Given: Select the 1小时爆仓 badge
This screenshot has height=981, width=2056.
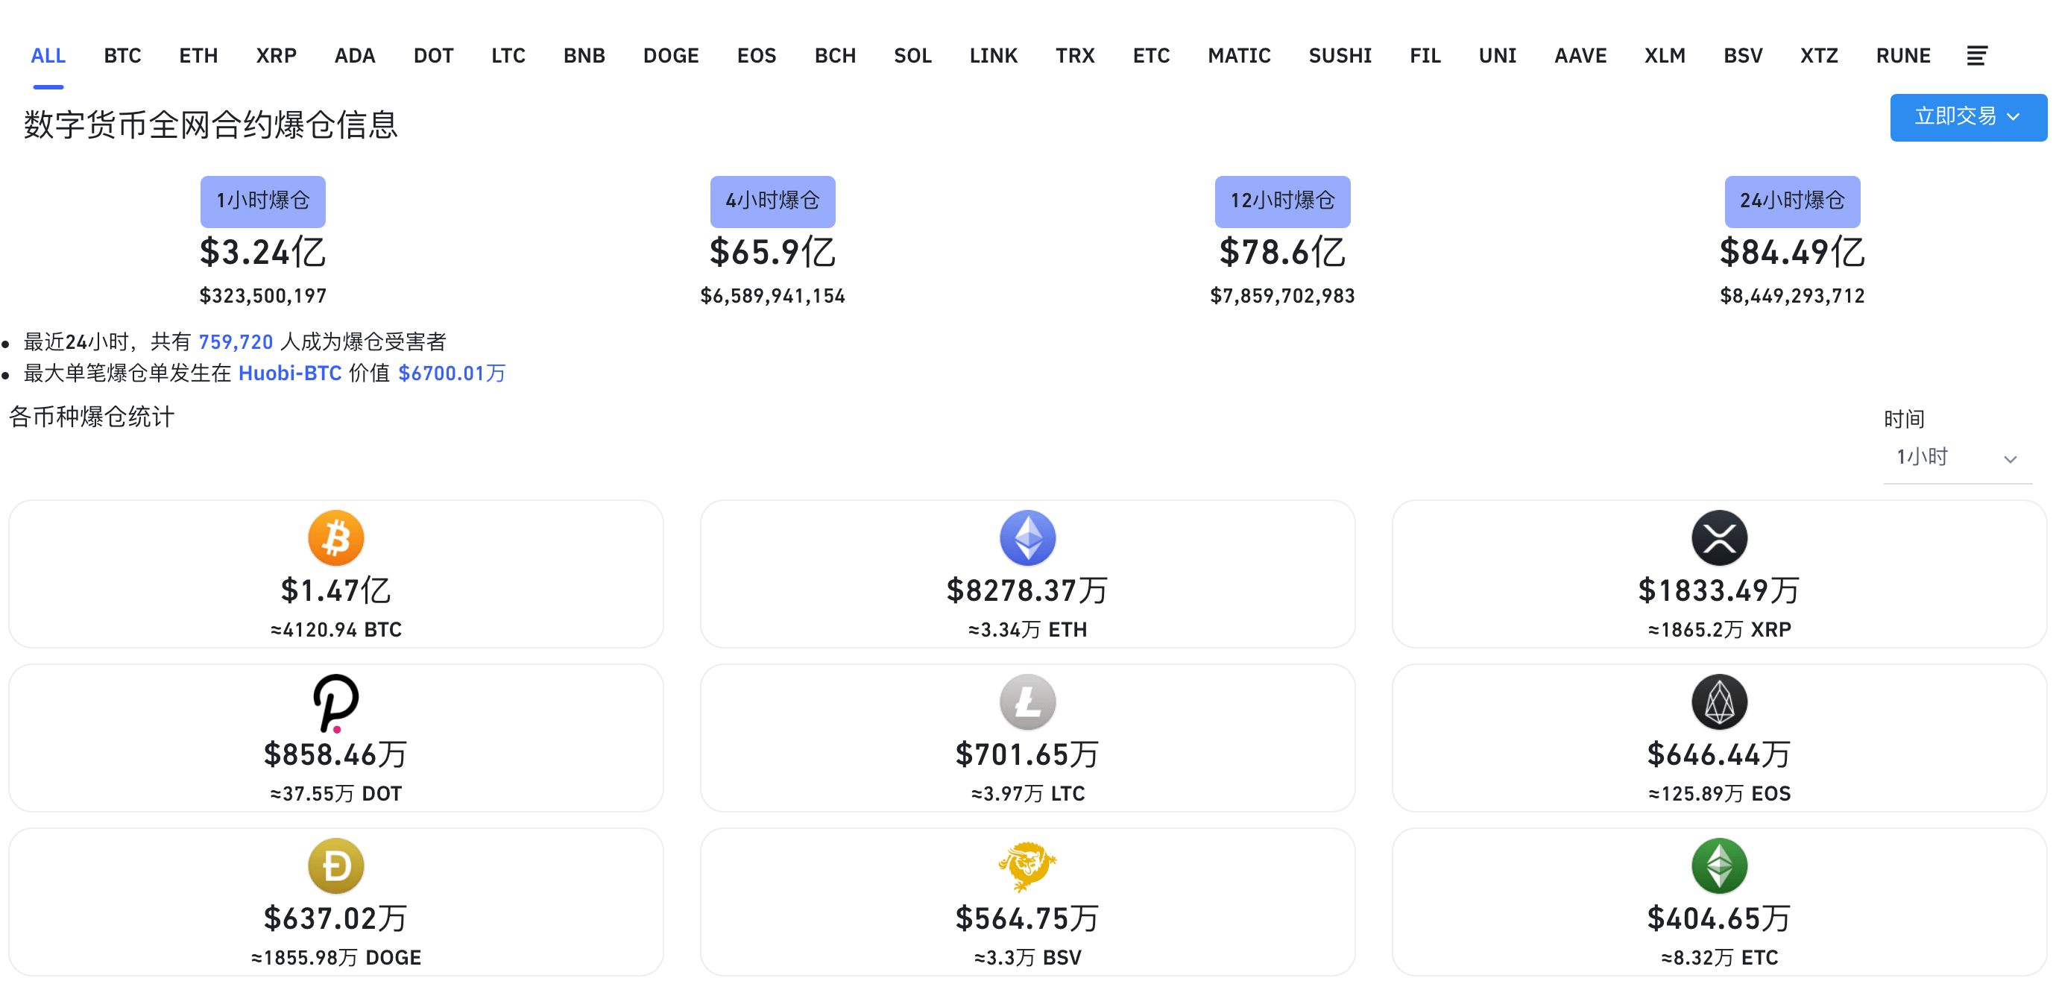Looking at the screenshot, I should 262,201.
